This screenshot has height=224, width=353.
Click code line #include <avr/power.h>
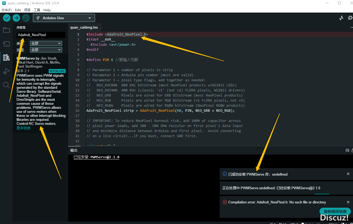[x=113, y=45]
